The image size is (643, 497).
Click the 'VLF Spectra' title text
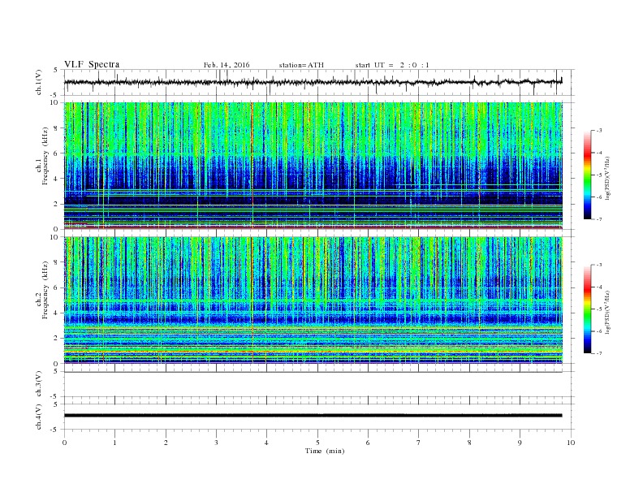point(92,64)
